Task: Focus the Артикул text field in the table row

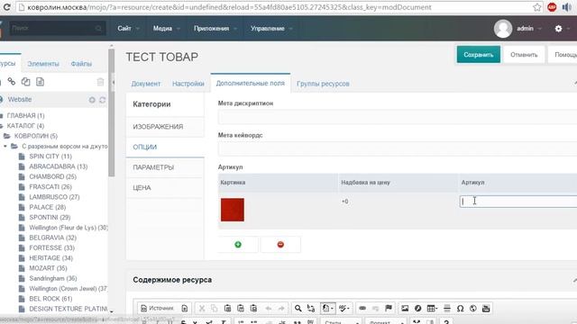Action: click(x=518, y=202)
